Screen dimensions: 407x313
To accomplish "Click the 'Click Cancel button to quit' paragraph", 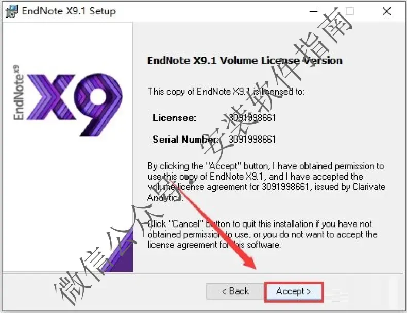I will click(262, 234).
